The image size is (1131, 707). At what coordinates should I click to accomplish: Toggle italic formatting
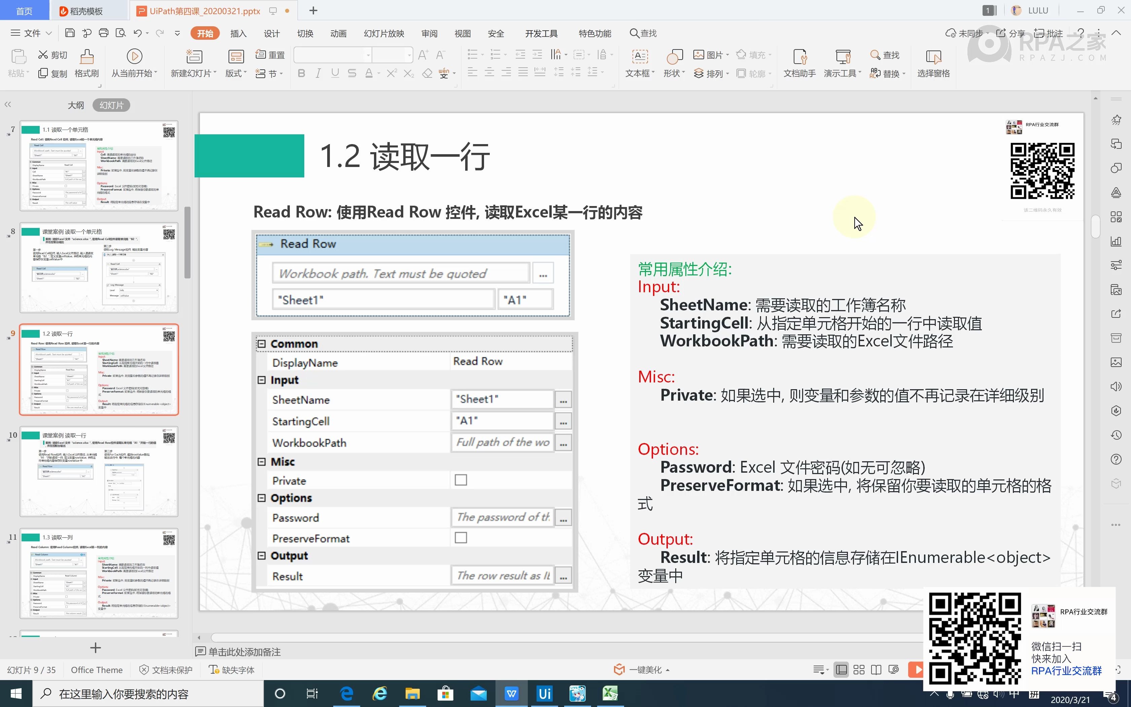coord(318,72)
